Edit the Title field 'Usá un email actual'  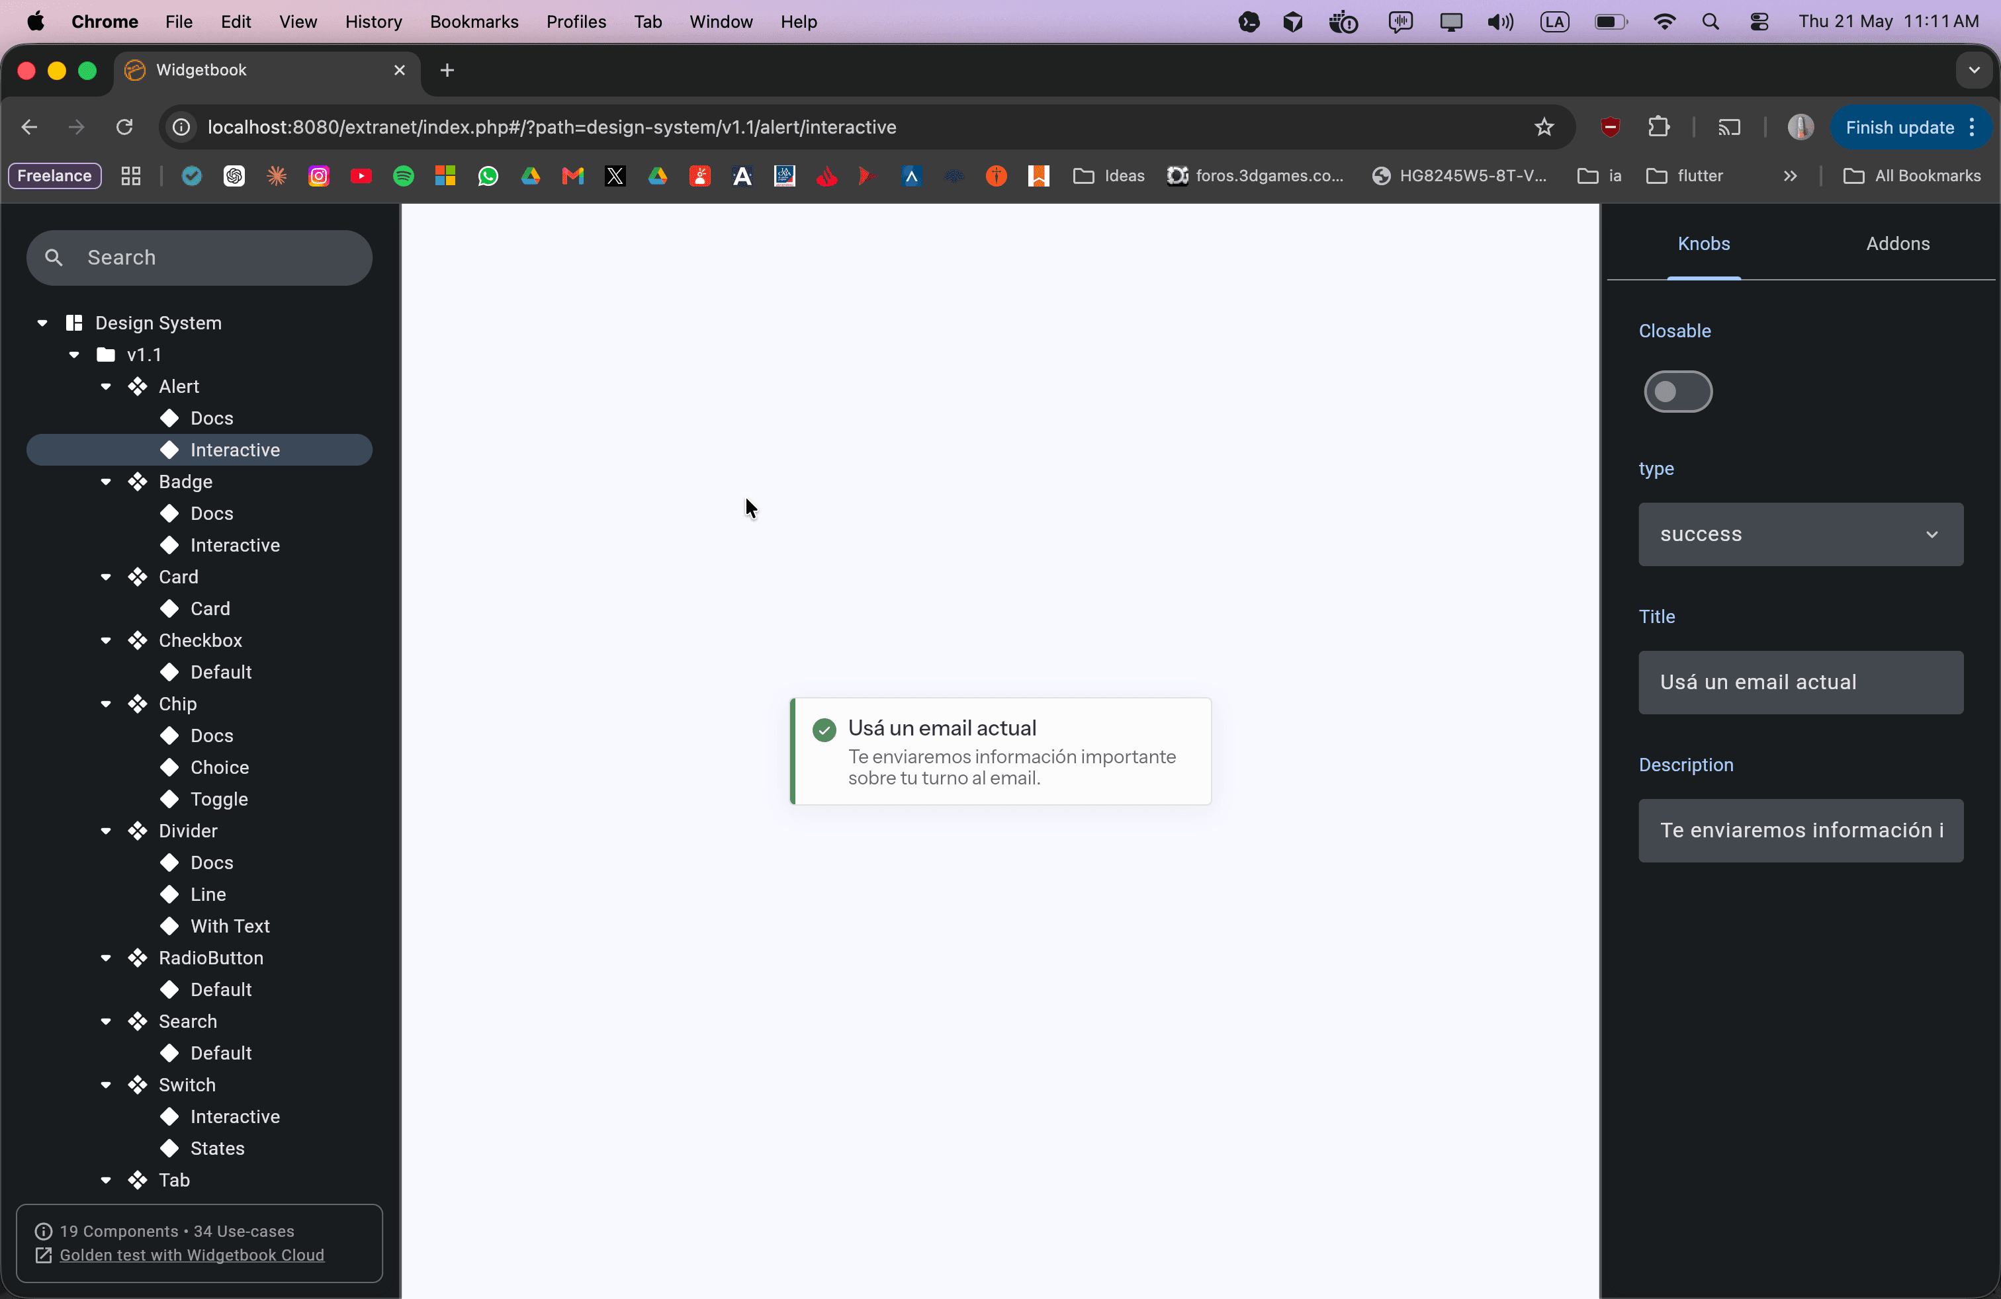(x=1800, y=683)
